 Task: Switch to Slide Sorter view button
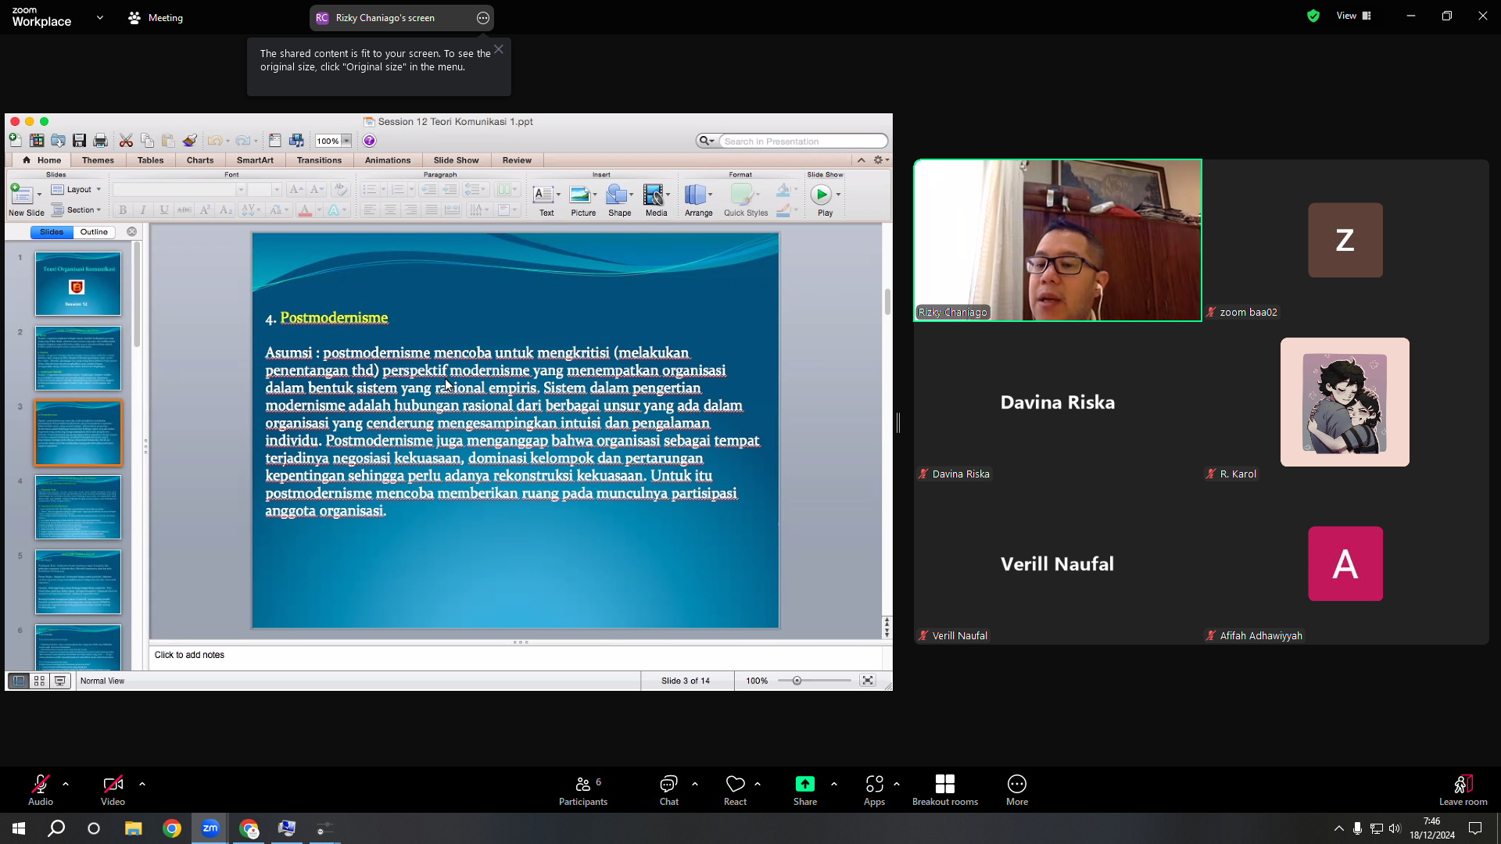coord(39,681)
